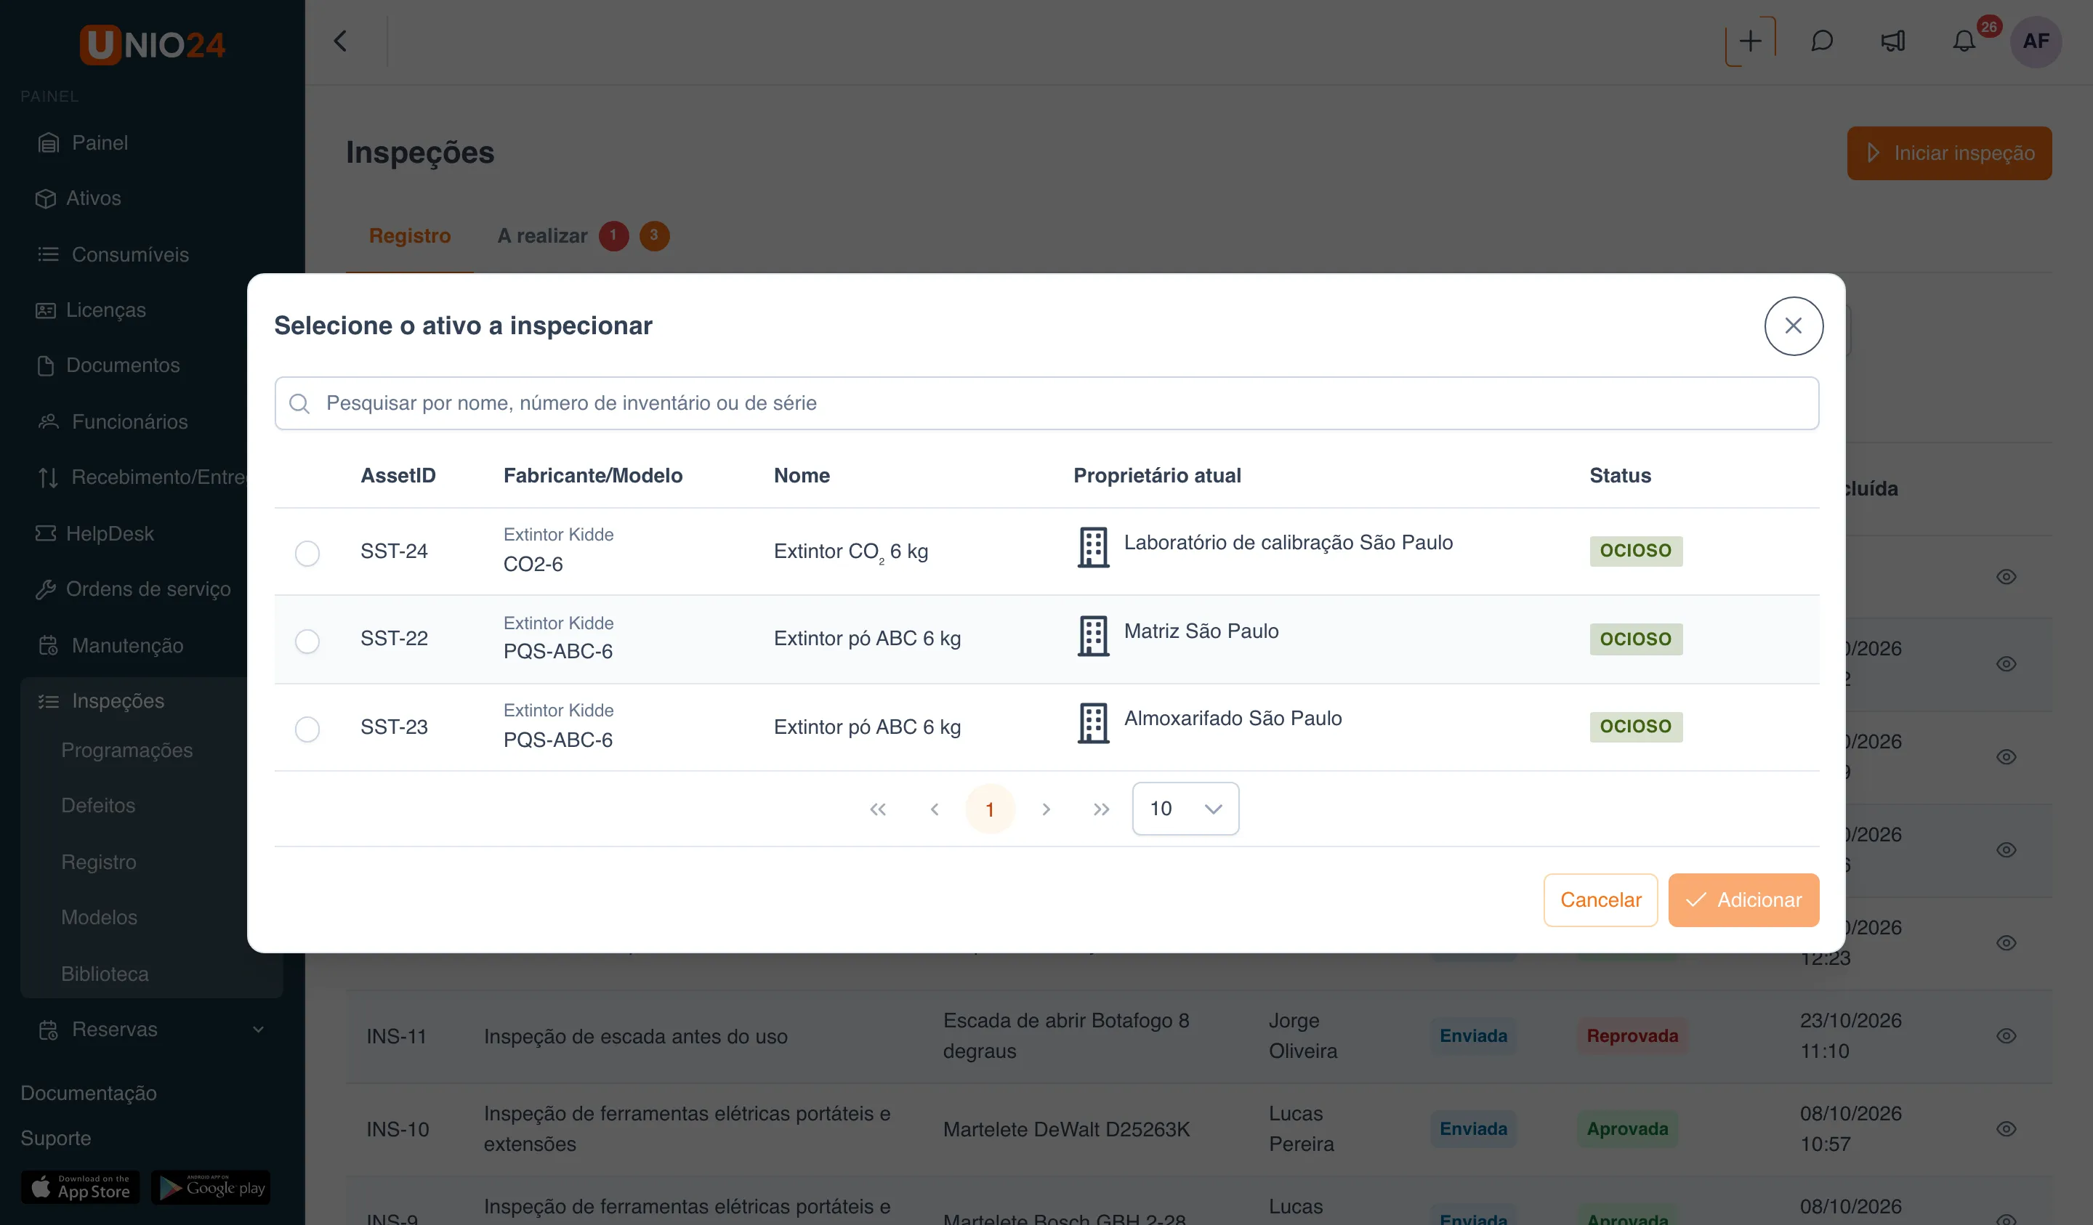2093x1225 pixels.
Task: Open the megaphone announcements icon
Action: click(1893, 41)
